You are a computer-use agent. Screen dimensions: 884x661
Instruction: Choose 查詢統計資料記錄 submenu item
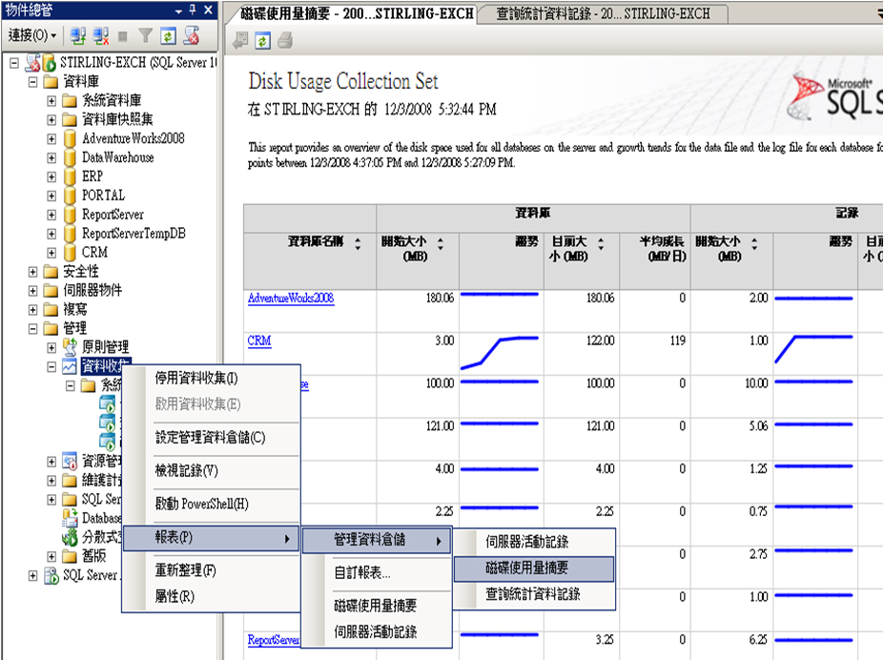pos(534,594)
